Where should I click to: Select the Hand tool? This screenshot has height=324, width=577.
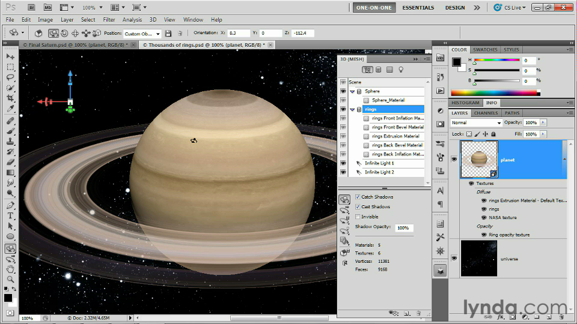tap(10, 269)
